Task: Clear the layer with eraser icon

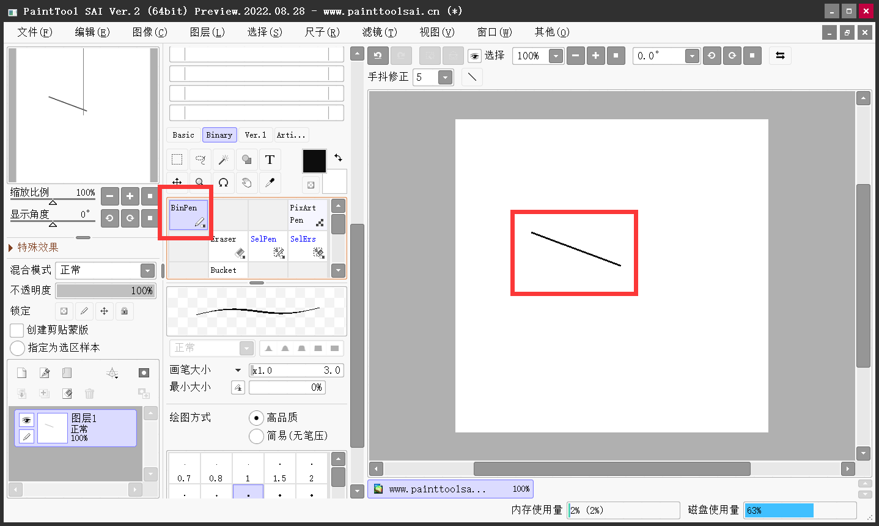Action: tap(67, 393)
